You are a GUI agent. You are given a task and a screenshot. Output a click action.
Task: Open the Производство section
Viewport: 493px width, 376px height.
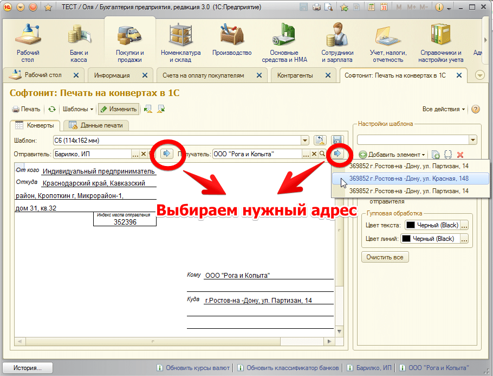232,43
